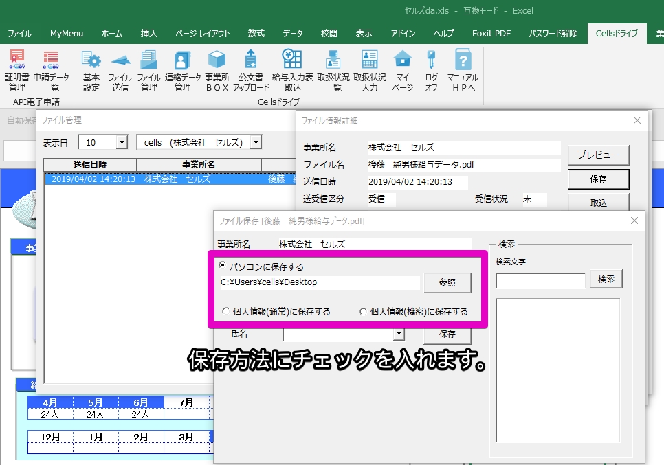Viewport: 664px width, 465px height.
Task: Open e-Gov 証明書管理 icon
Action: (17, 70)
